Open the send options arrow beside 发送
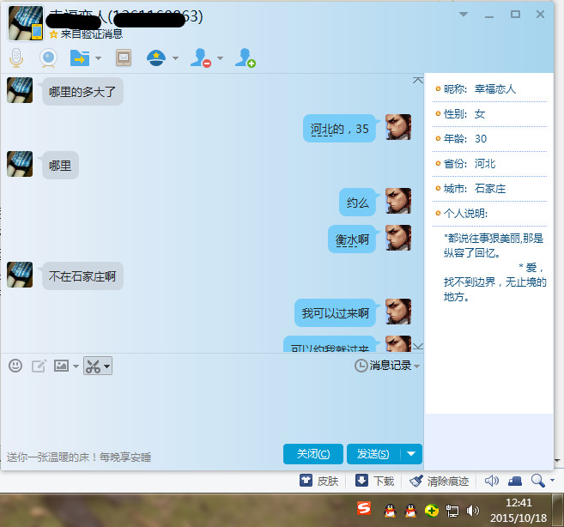 pos(411,454)
